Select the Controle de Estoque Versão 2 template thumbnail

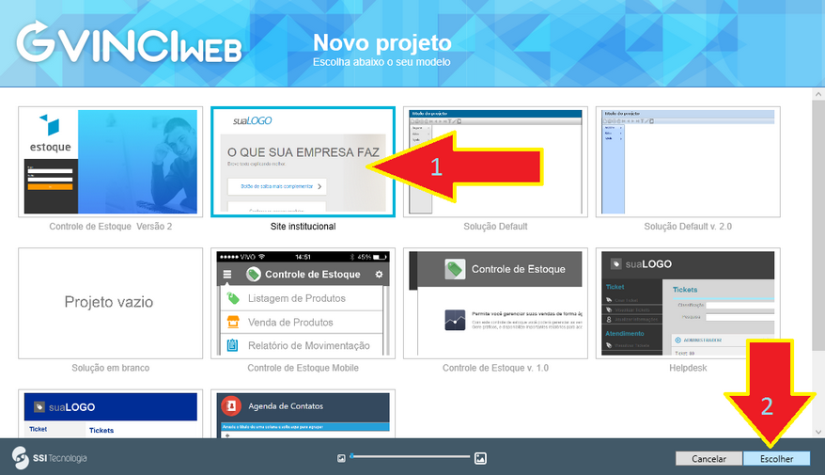tap(111, 162)
